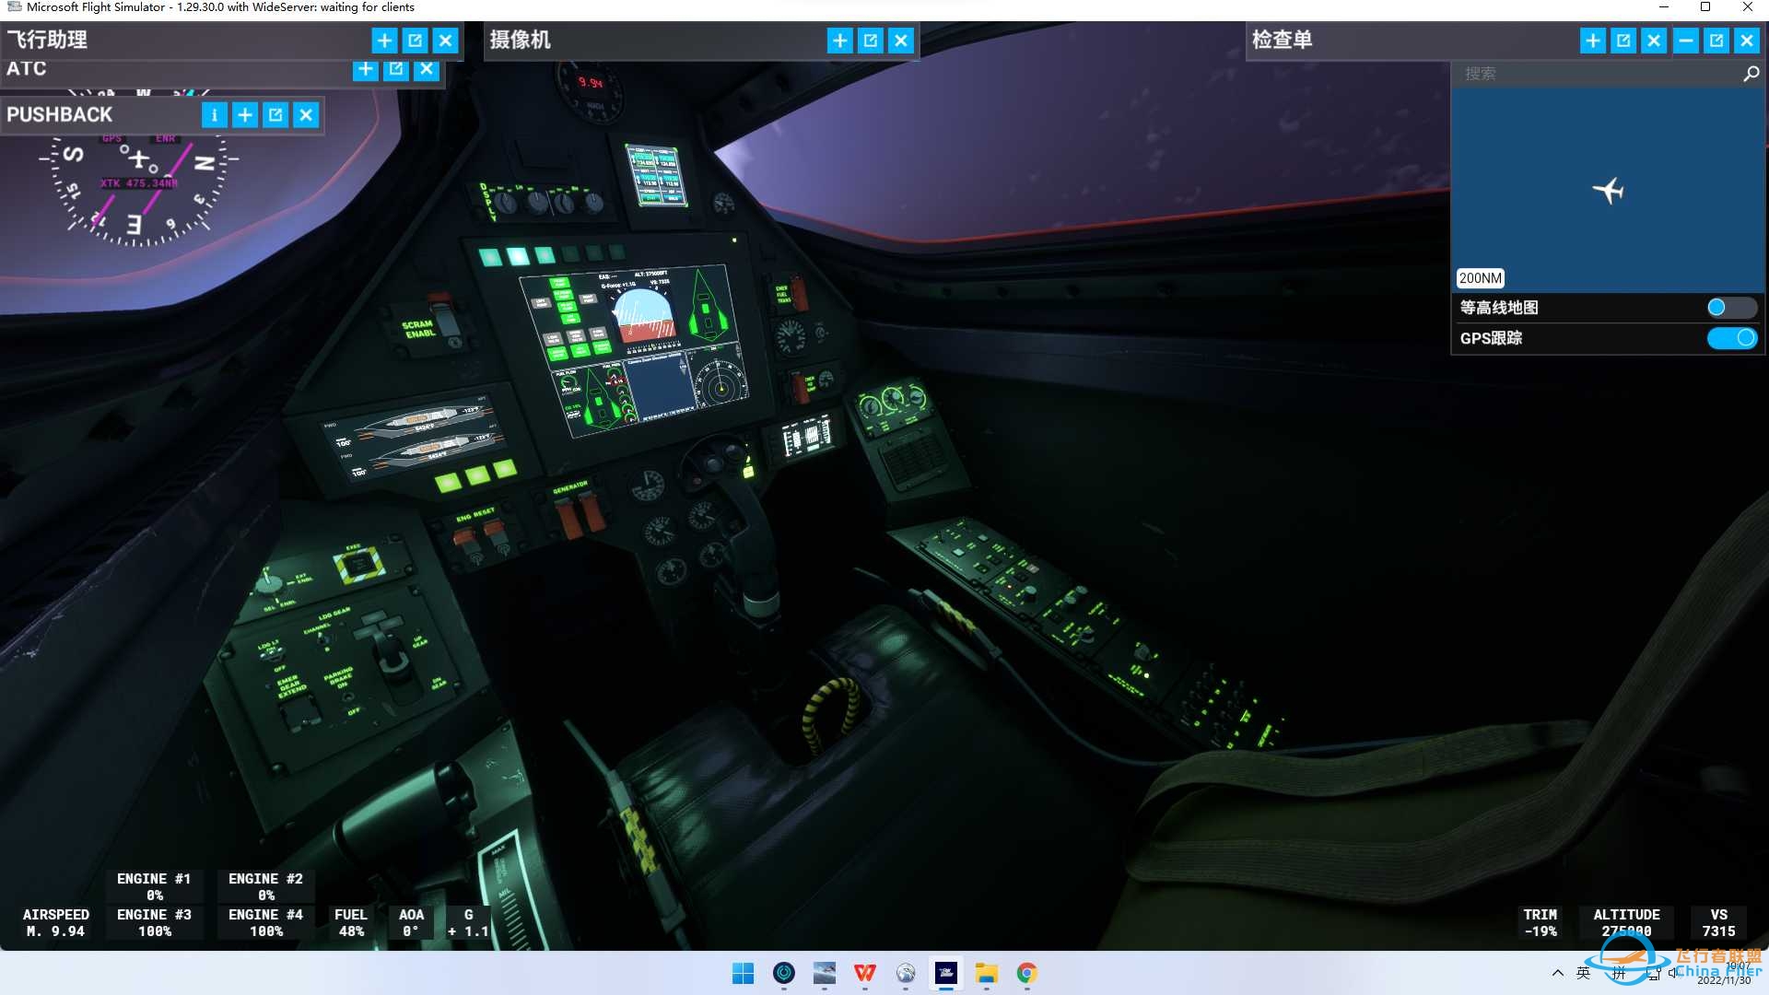Open the Windows Start menu
Viewport: 1769px width, 995px height.
[x=743, y=973]
